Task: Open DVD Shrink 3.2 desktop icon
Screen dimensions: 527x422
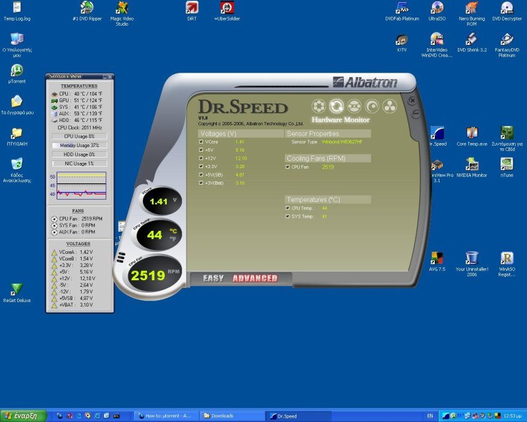Action: click(x=472, y=42)
